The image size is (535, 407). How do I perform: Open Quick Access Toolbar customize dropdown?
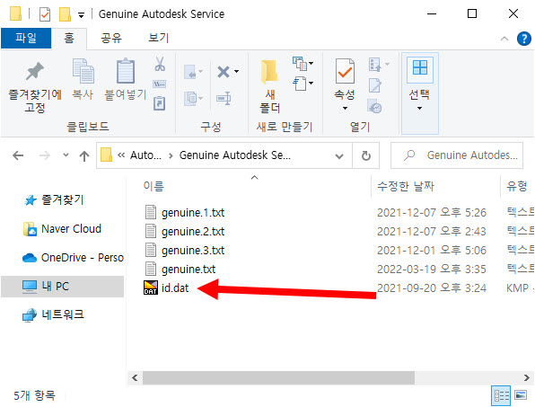81,15
